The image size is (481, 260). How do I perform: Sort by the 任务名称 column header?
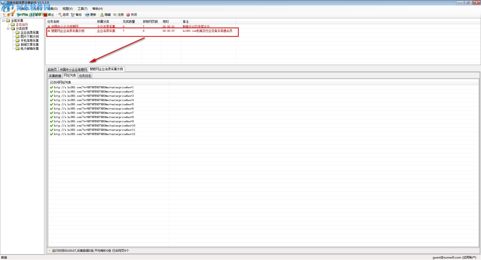tap(71, 21)
